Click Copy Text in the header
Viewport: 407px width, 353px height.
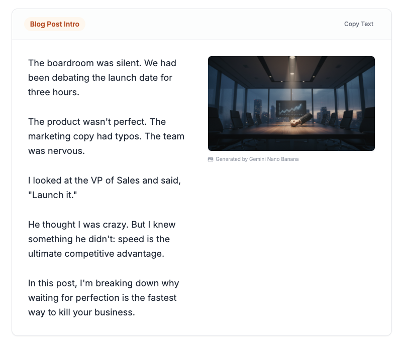point(358,24)
